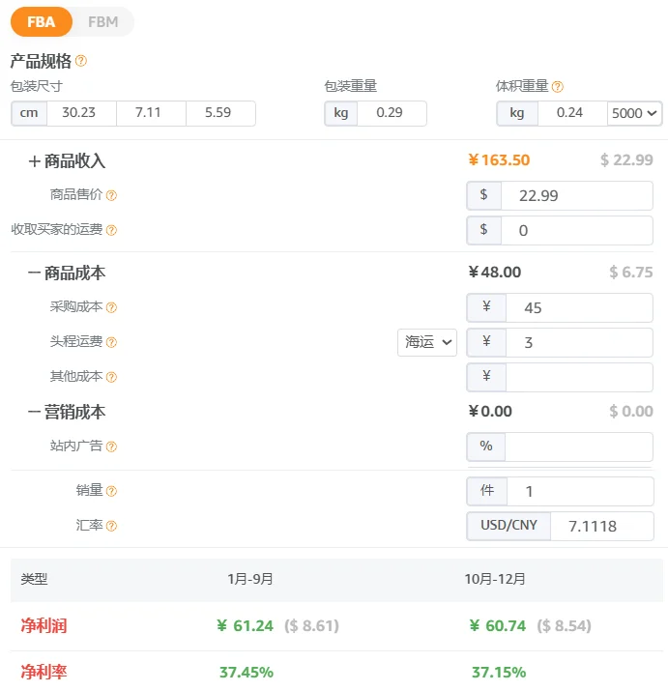The width and height of the screenshot is (668, 691).
Task: Click the 净利率 row label
Action: pos(44,672)
